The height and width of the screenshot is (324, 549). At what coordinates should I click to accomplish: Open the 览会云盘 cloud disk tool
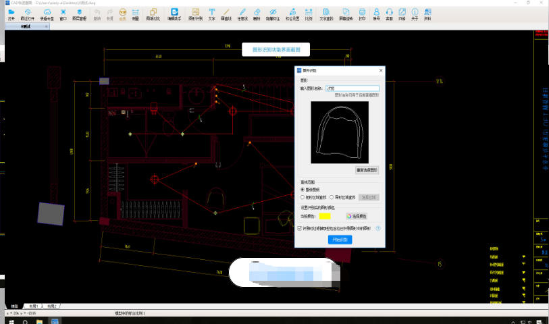coord(47,13)
